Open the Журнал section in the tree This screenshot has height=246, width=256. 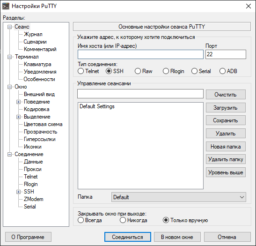point(33,34)
